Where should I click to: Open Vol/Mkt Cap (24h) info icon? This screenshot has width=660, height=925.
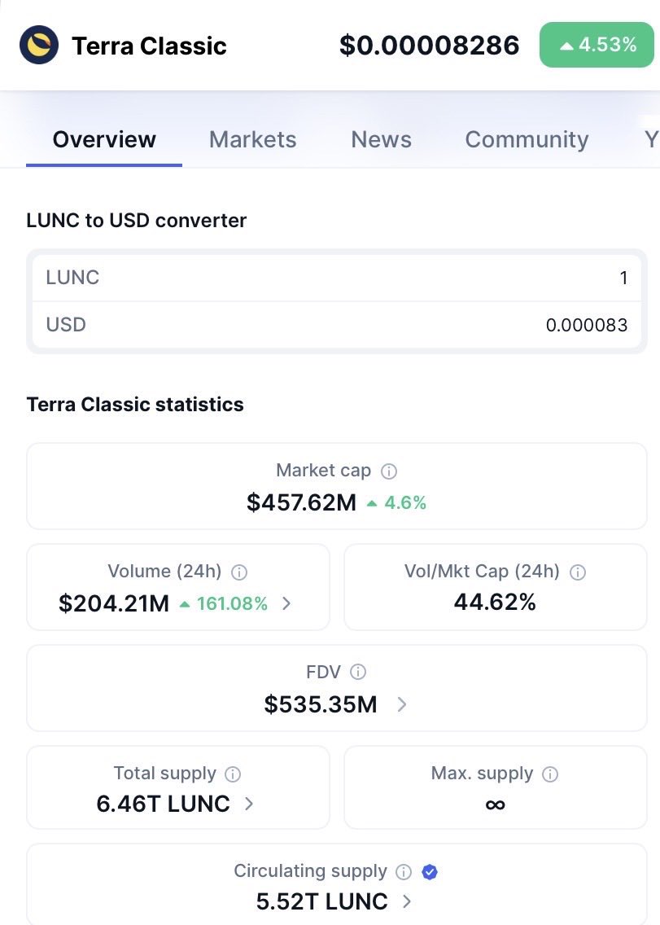click(x=578, y=572)
